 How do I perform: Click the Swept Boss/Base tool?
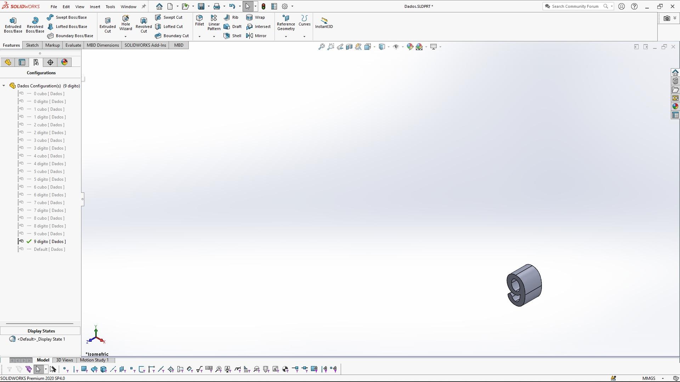coord(67,17)
